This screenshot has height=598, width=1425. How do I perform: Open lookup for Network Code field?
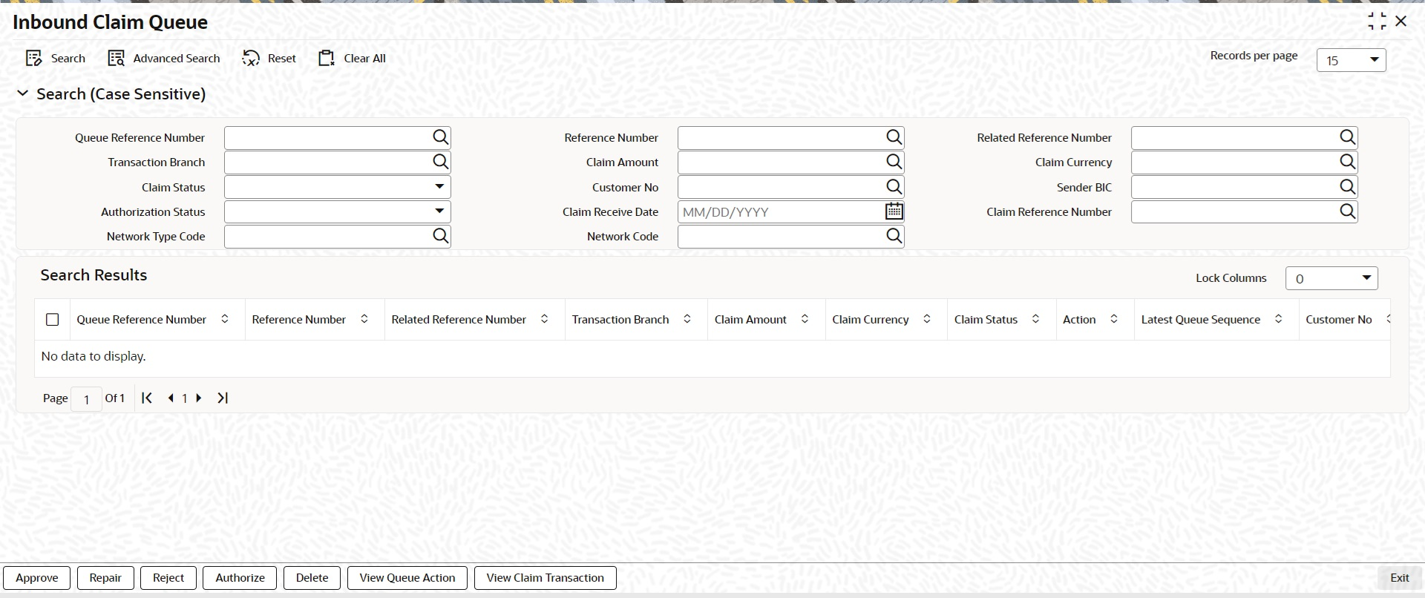click(x=894, y=236)
